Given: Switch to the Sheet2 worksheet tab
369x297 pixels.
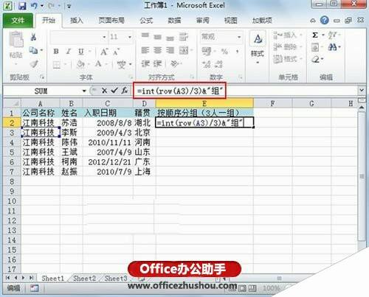Looking at the screenshot, I should pos(84,279).
